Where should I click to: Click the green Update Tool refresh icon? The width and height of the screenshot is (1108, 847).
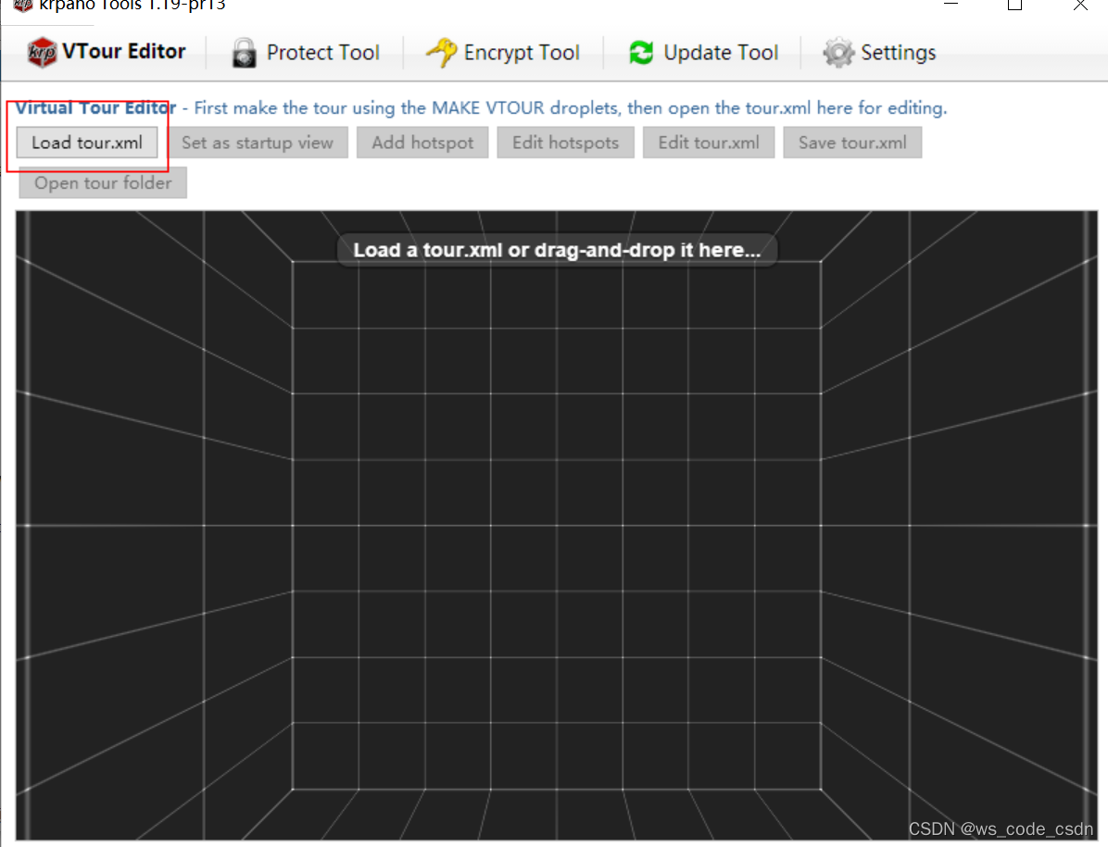[641, 52]
